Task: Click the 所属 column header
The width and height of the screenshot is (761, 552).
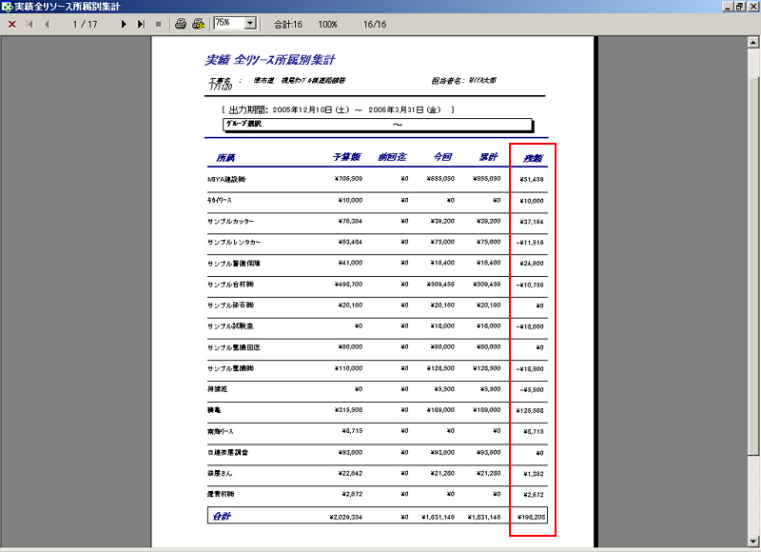Action: [225, 158]
